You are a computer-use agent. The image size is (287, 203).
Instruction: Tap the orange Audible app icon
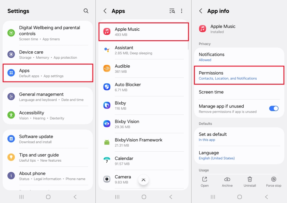coord(107,68)
